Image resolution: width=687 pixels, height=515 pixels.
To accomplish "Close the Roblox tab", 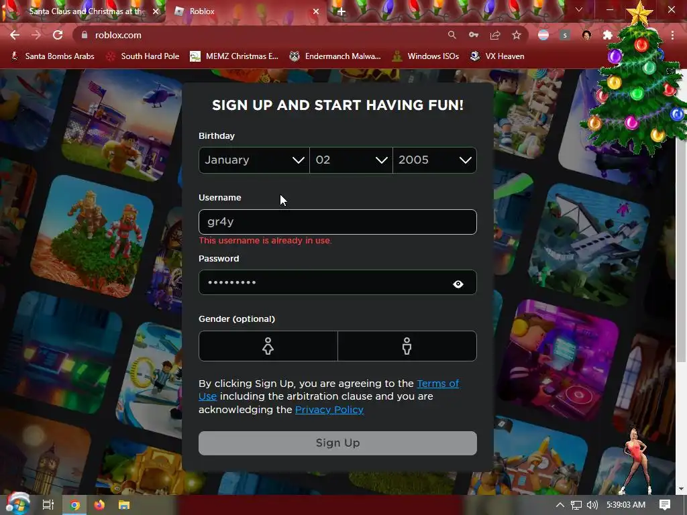I will [x=315, y=11].
